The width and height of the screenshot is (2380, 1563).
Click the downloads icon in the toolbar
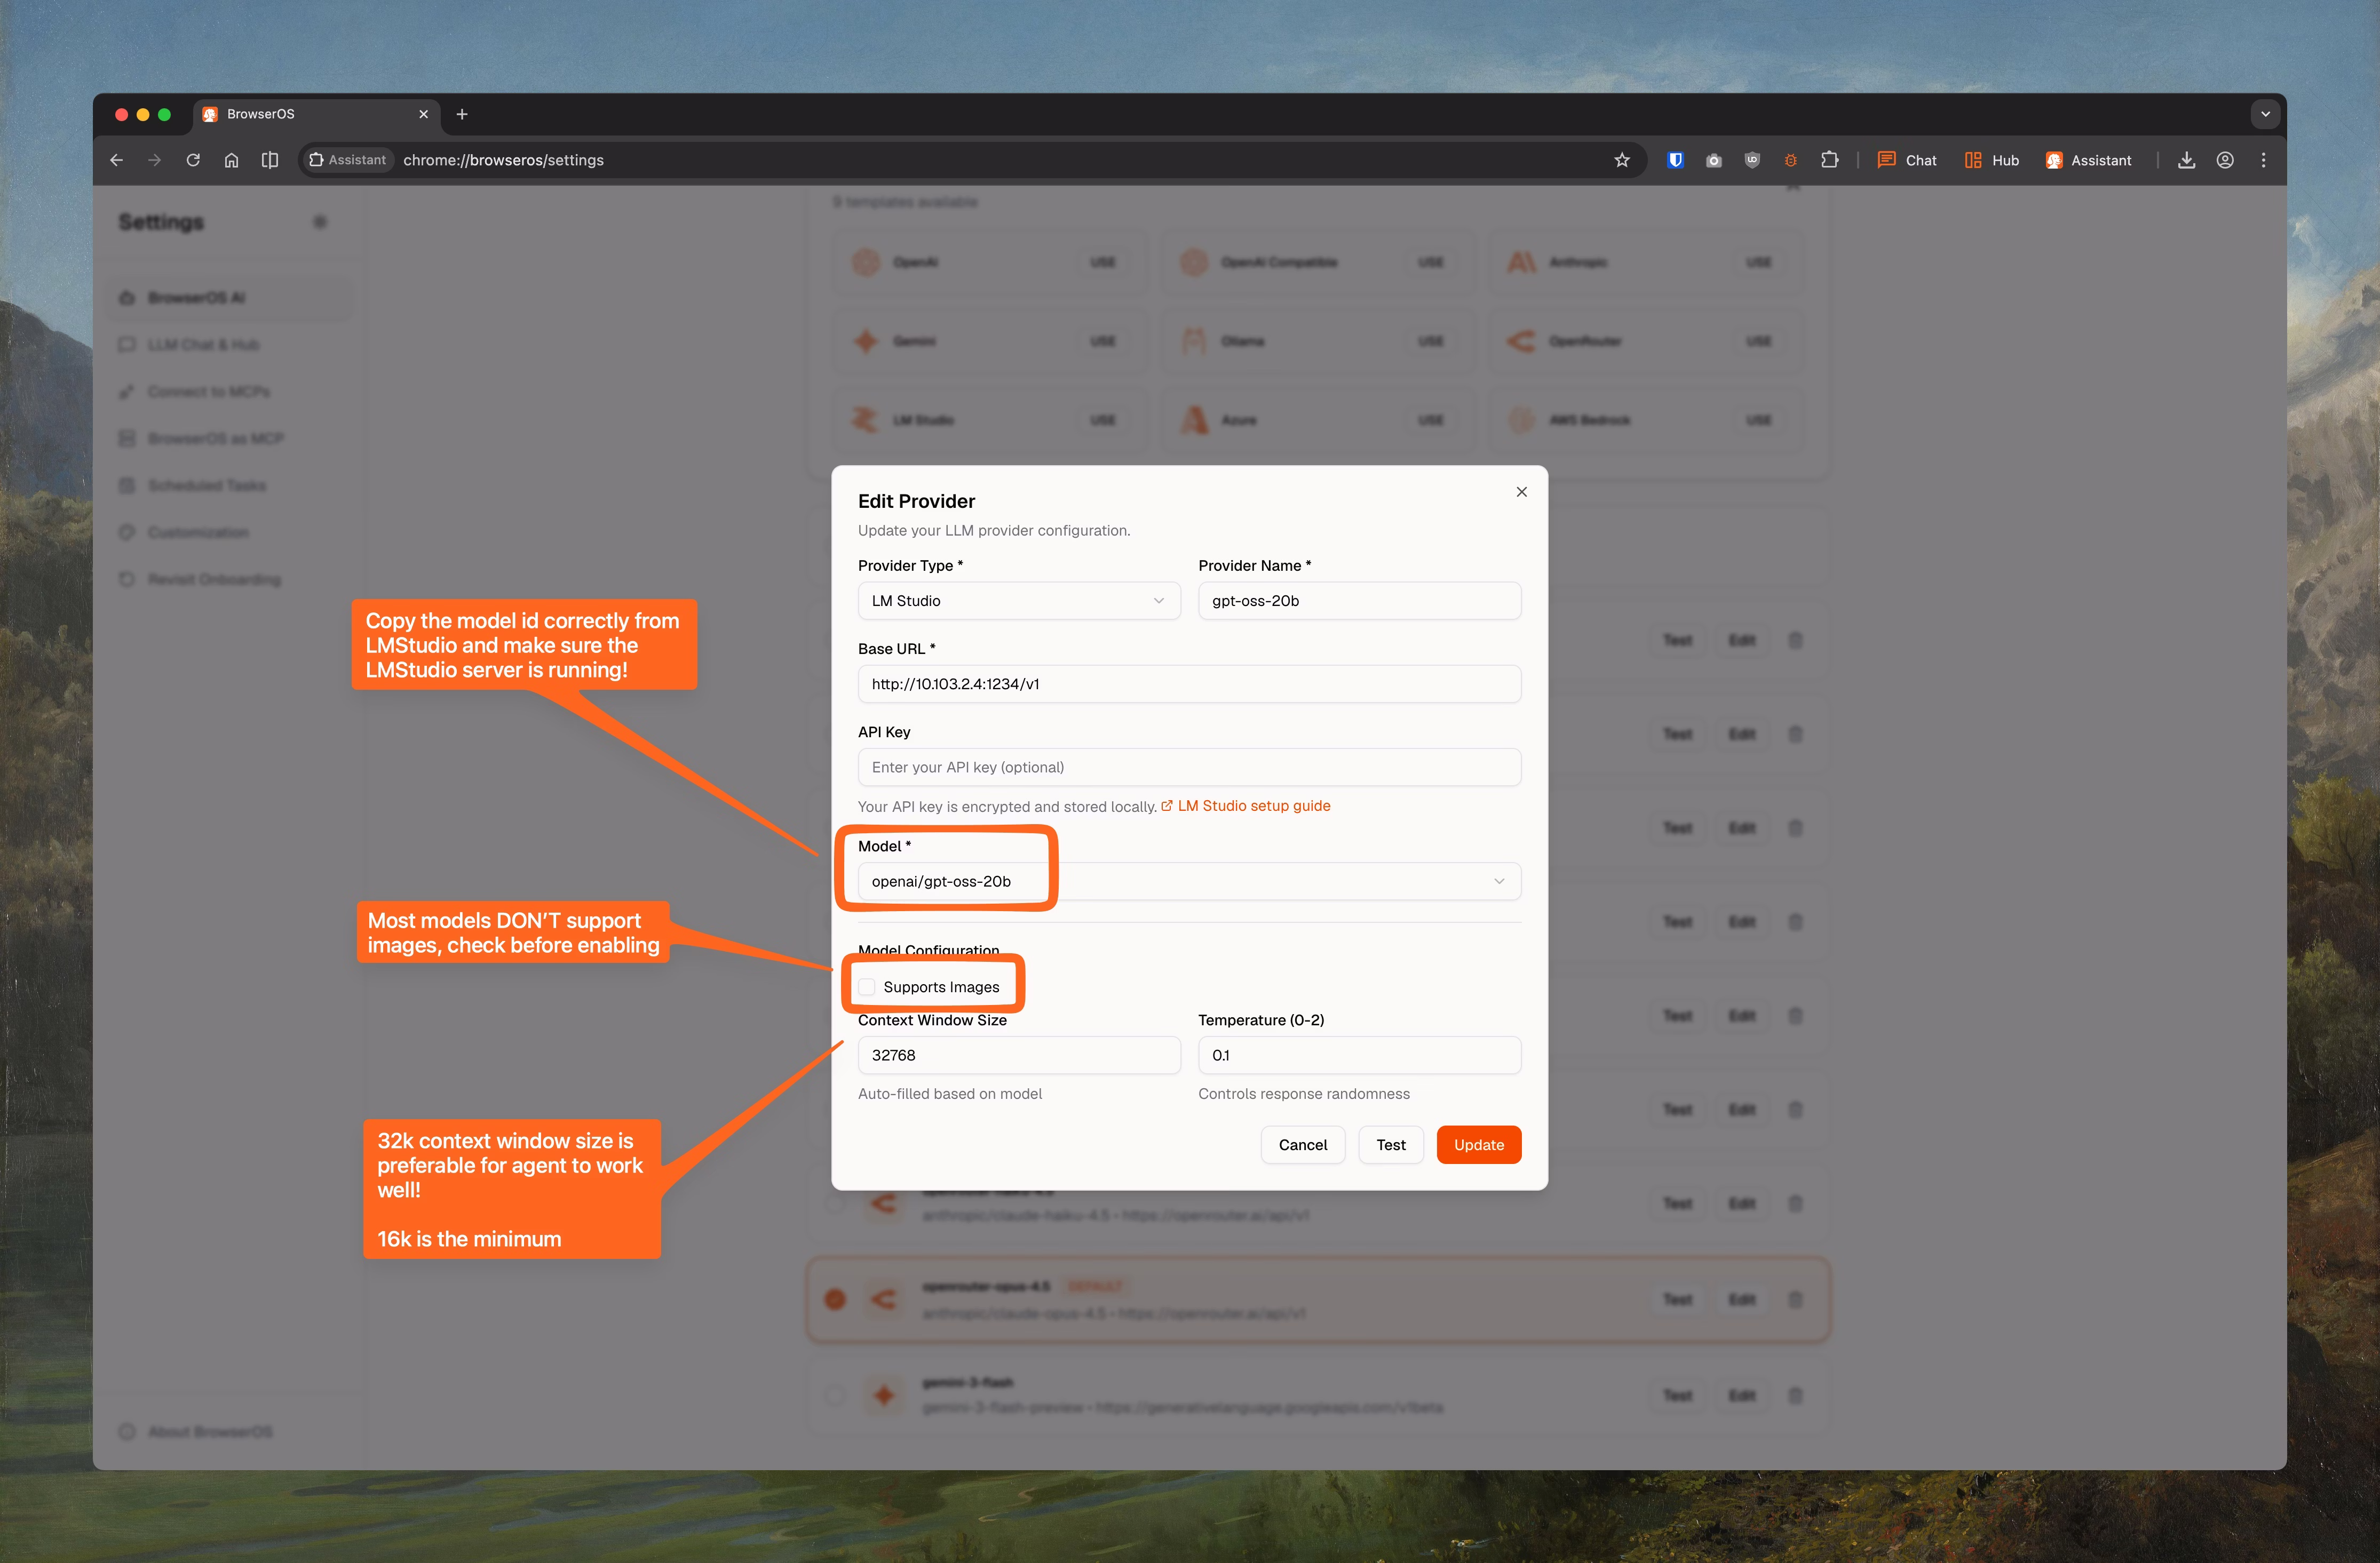pyautogui.click(x=2186, y=160)
